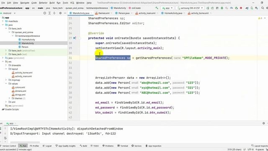Open the Version Control tool window
This screenshot has height=151, width=268.
[x=8, y=146]
